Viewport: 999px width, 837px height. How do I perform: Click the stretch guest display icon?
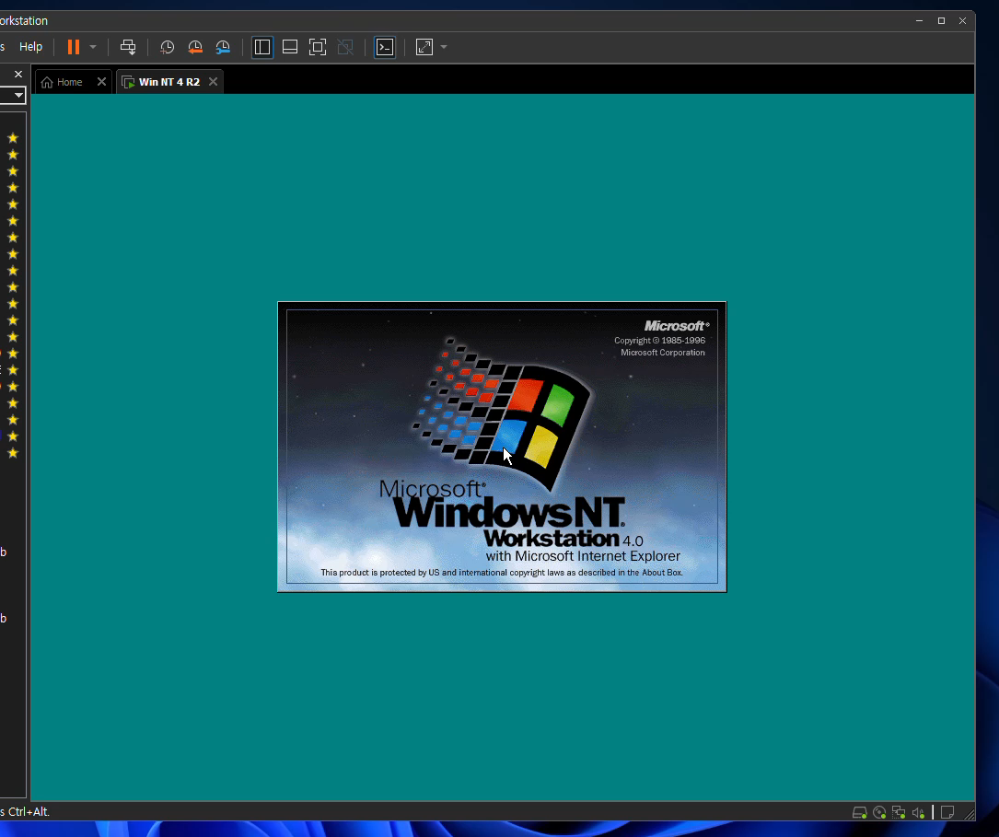coord(424,47)
